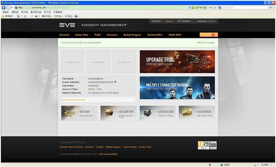Click Contact footer link
The height and width of the screenshot is (167, 276).
100,147
